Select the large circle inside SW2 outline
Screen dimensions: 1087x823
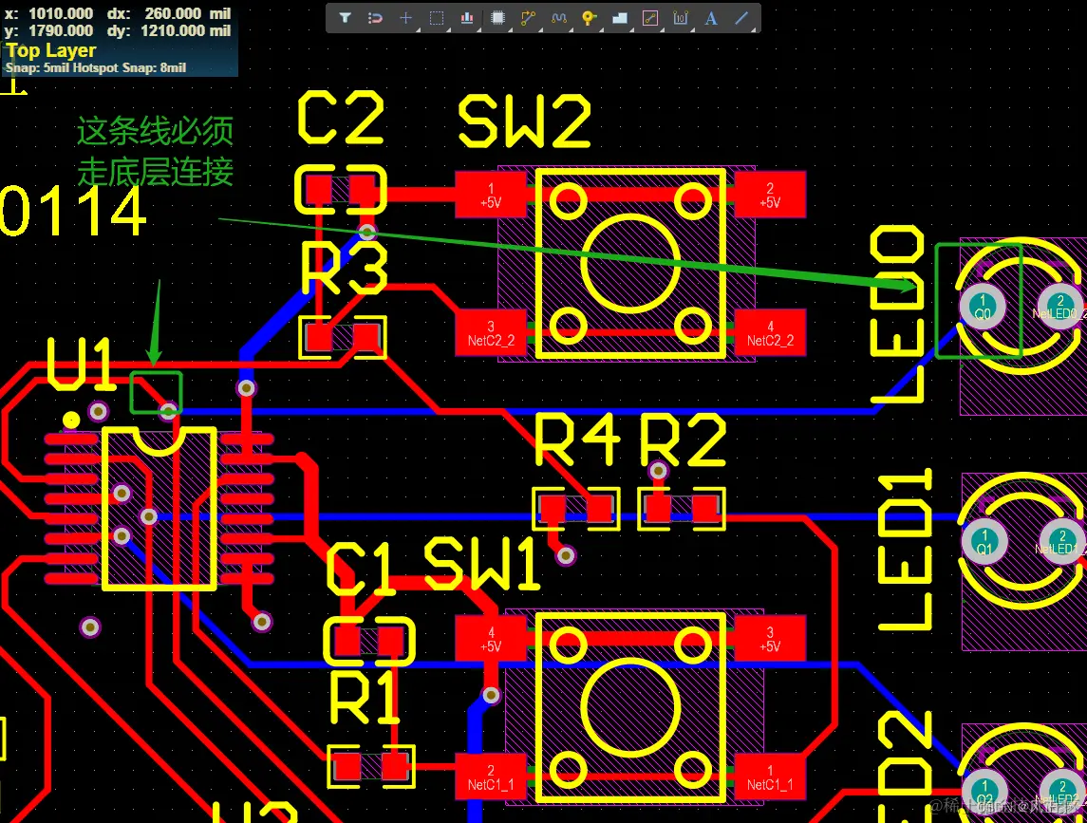tap(630, 264)
